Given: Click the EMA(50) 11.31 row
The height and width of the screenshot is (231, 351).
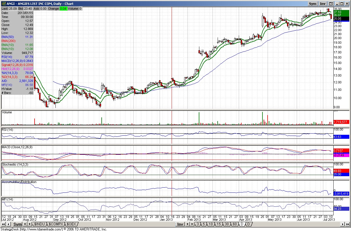Looking at the screenshot, I should [x=17, y=37].
